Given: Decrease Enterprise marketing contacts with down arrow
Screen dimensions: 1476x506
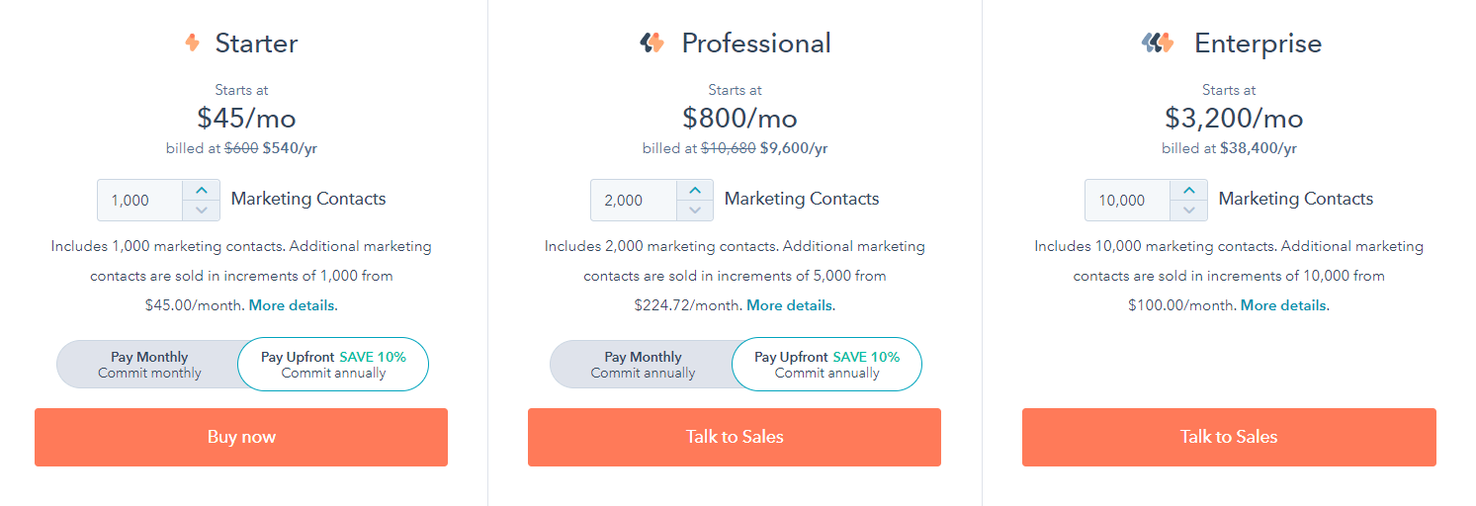Looking at the screenshot, I should pyautogui.click(x=1189, y=211).
